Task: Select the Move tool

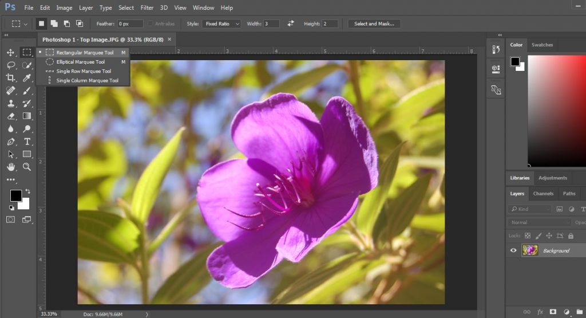Action: click(x=11, y=53)
